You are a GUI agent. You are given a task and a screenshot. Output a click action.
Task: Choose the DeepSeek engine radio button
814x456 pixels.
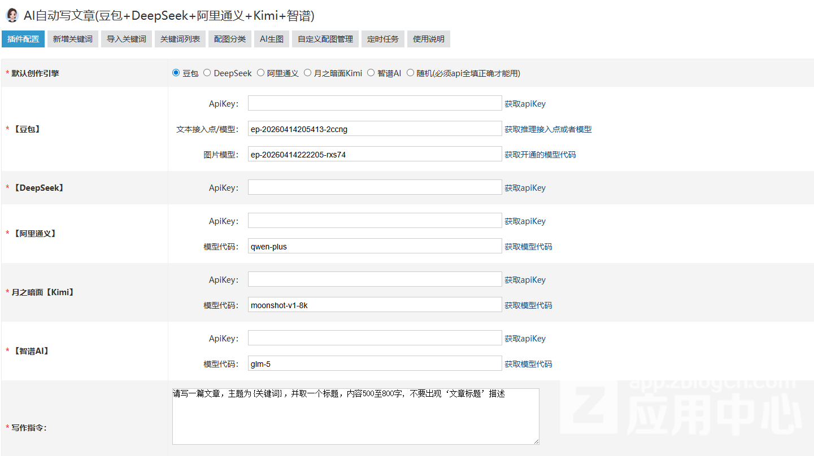coord(207,73)
